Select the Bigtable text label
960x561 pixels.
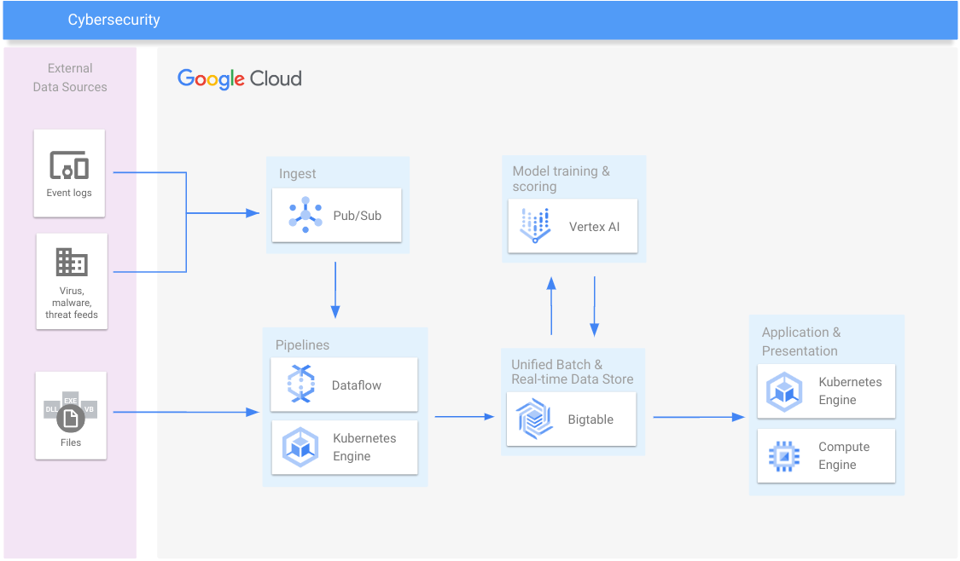tap(591, 419)
